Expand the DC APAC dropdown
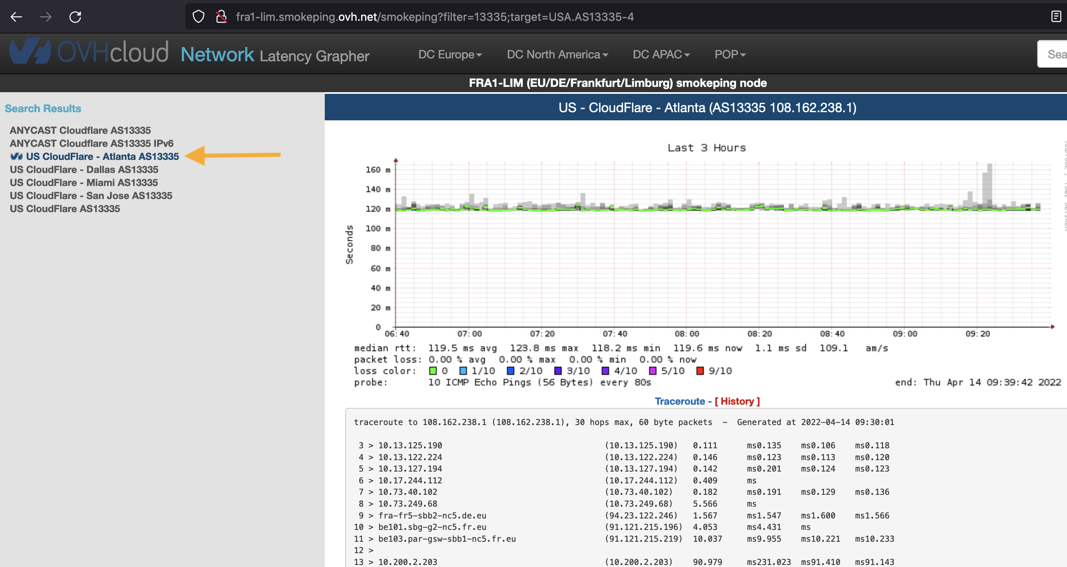1067x567 pixels. [x=661, y=55]
